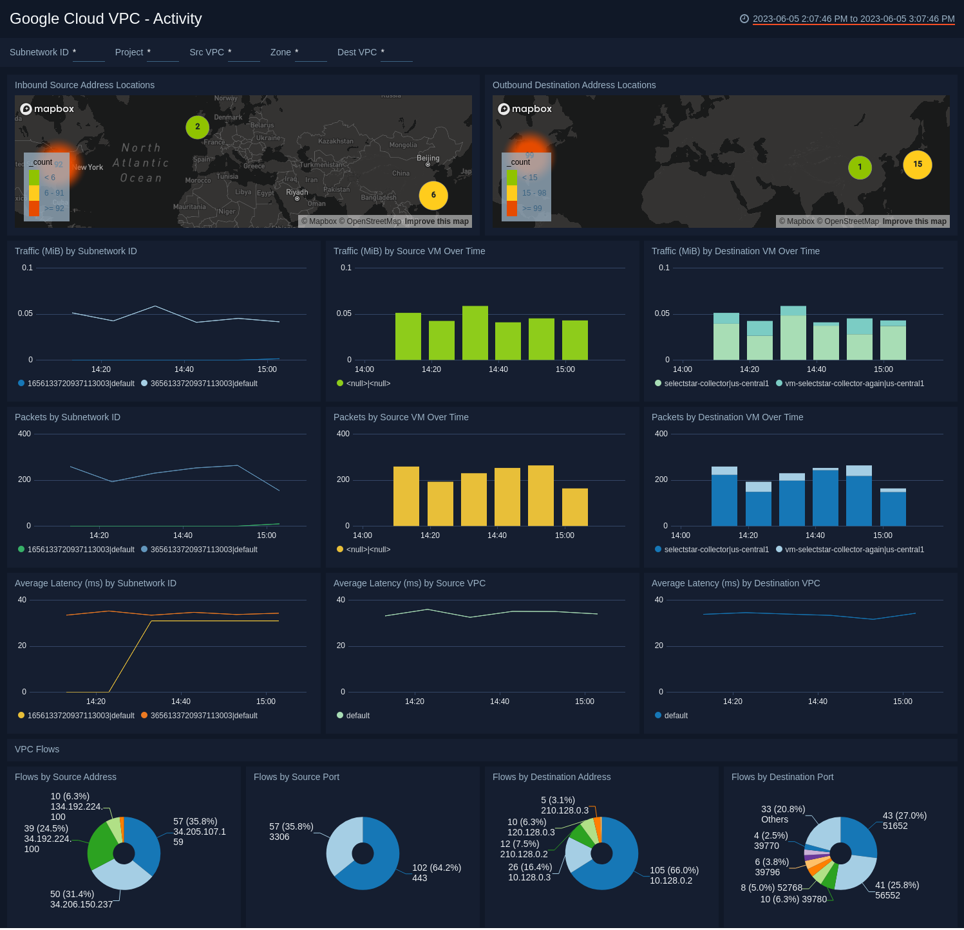Viewport: 964px width, 930px height.
Task: Select the cluster marker labeled 2 near Denmark
Action: [x=198, y=127]
